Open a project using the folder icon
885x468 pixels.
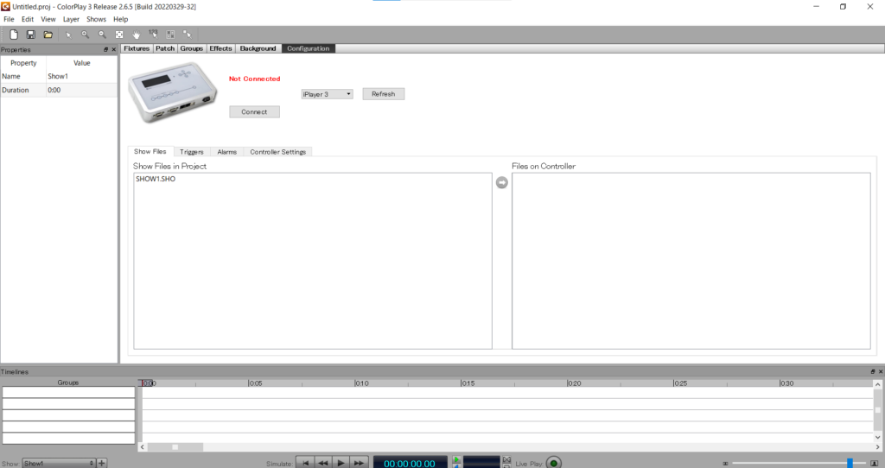[x=48, y=35]
